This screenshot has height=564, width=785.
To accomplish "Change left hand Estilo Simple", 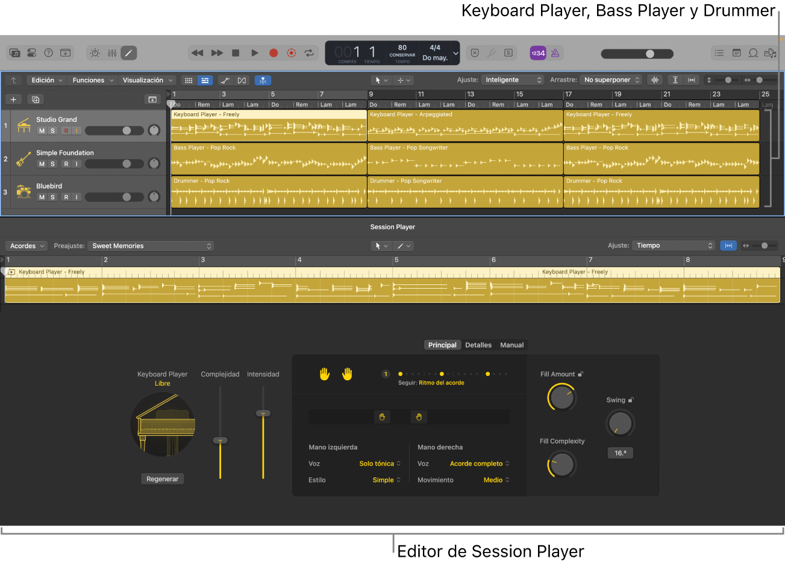I will pyautogui.click(x=387, y=480).
